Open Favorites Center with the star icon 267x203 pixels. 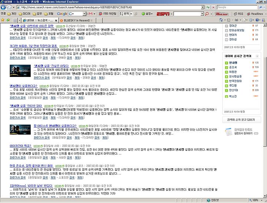pos(3,20)
